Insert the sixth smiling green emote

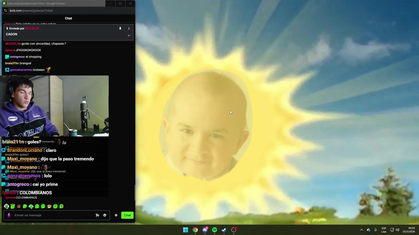(x=37, y=206)
